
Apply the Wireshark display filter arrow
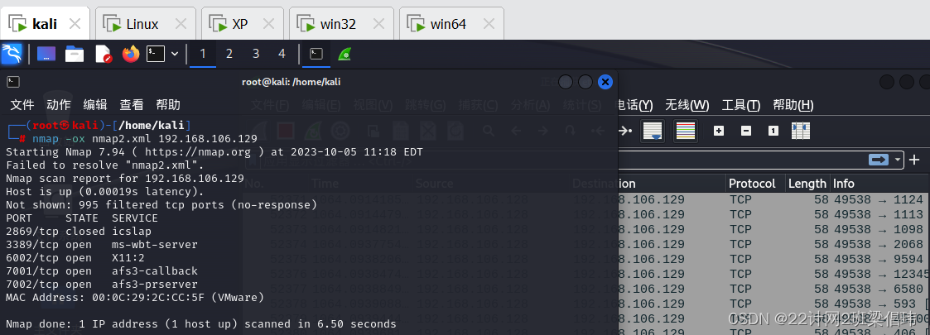point(879,160)
